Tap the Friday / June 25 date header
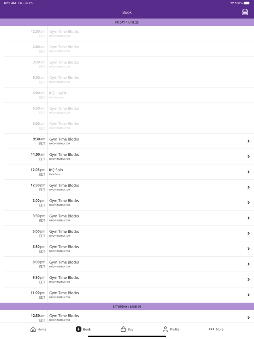Screen dimensions: 254x339 [127, 22]
